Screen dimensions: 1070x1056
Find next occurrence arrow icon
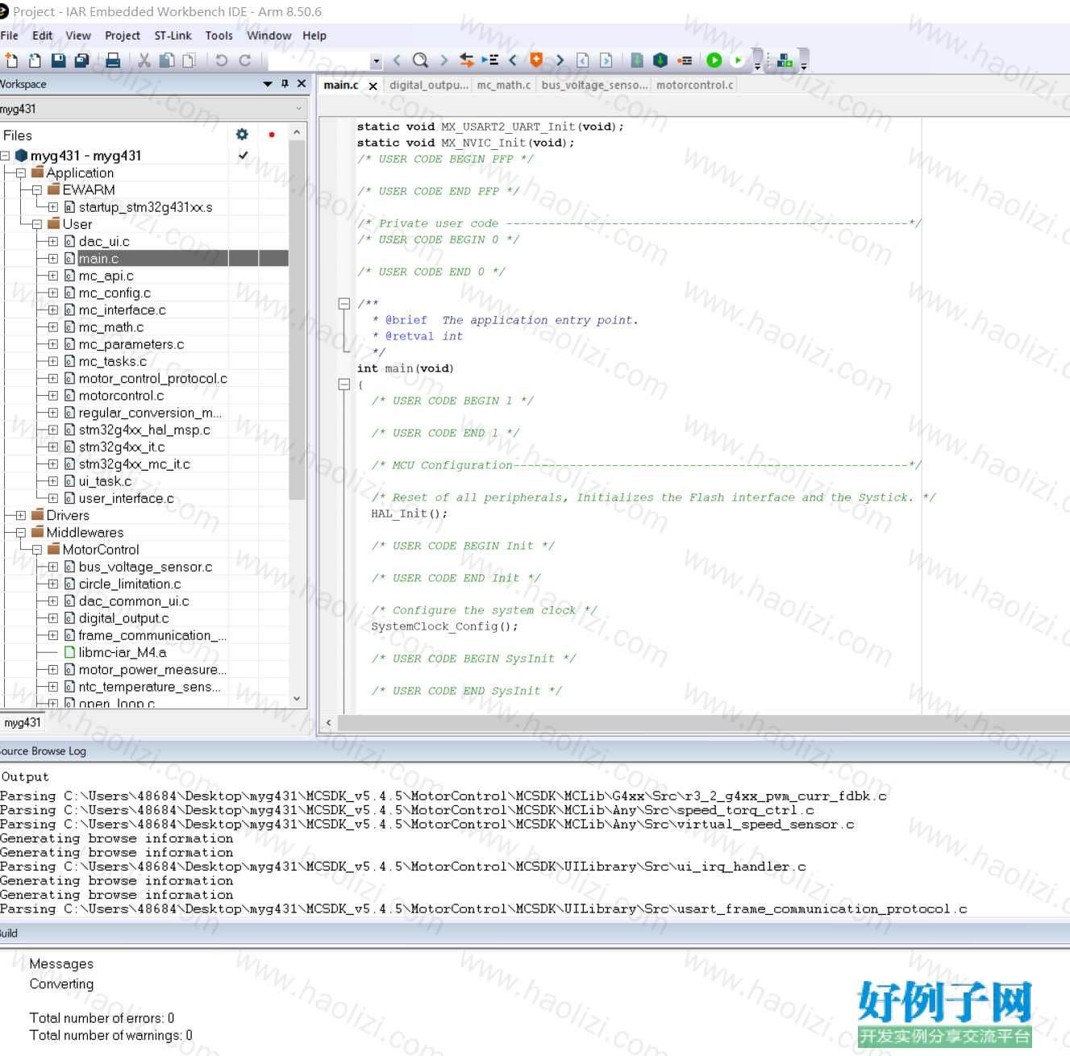click(x=443, y=60)
